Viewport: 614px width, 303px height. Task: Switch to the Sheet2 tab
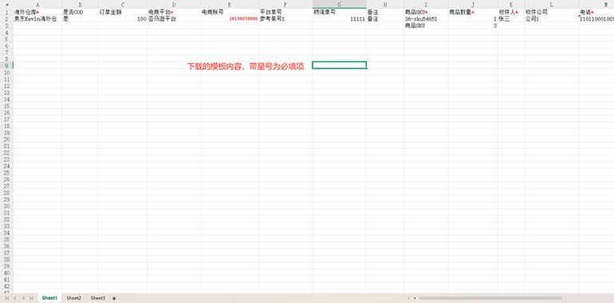[73, 298]
